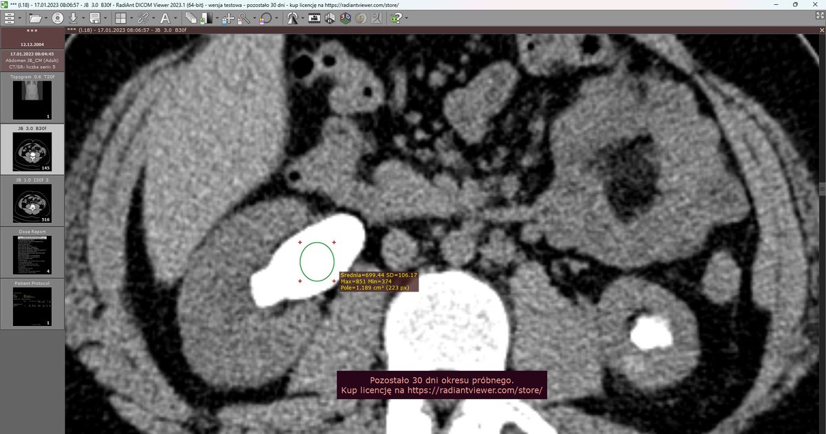This screenshot has height=434, width=826.
Task: Click the DSA subtraction icon
Action: [376, 18]
